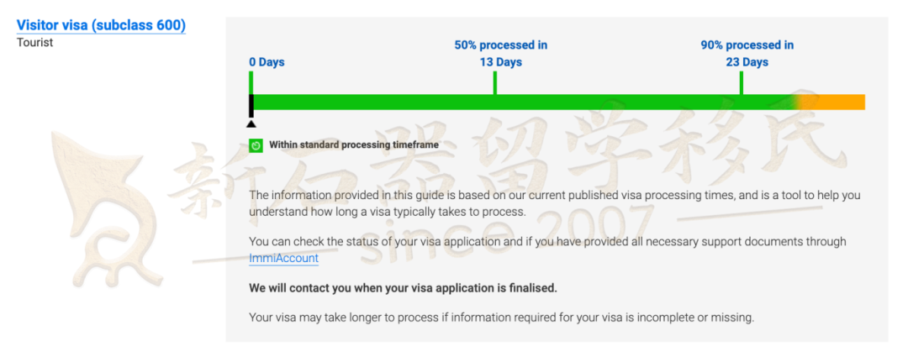Screen dimensions: 908x357
Task: Click the Within standard processing timeframe text
Action: 354,145
